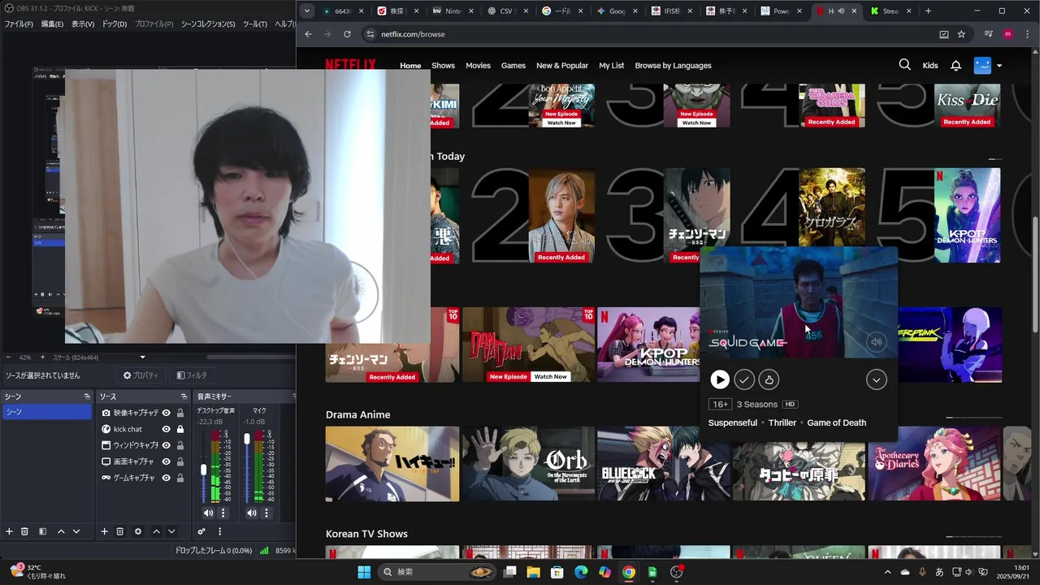1040x585 pixels.
Task: Go to Netflix Shows tab
Action: (x=443, y=66)
